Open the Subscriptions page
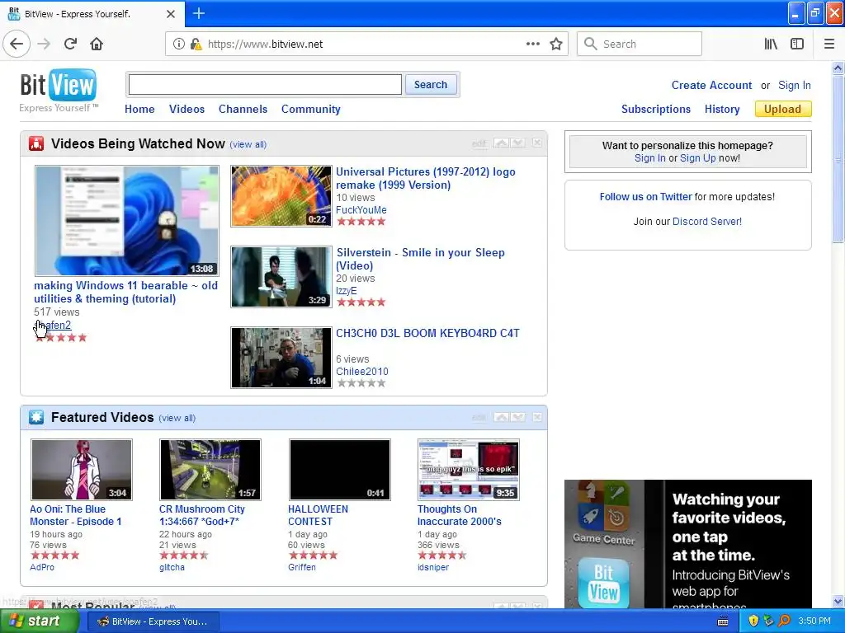Image resolution: width=845 pixels, height=633 pixels. (656, 110)
